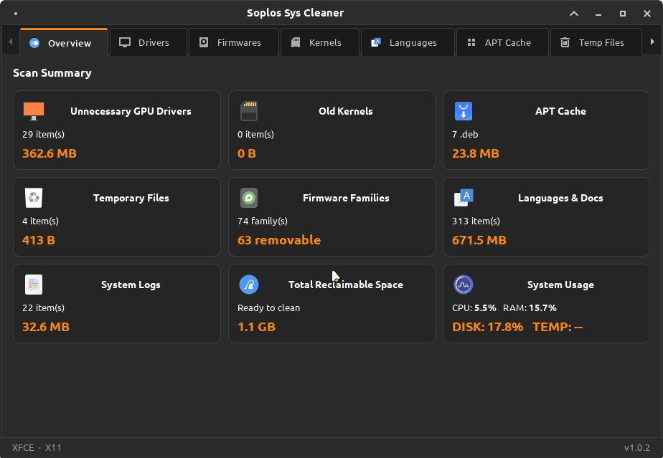663x458 pixels.
Task: Roll up window with the titlebar caret
Action: tap(574, 14)
